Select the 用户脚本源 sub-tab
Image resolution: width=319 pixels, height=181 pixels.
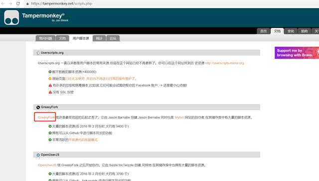[81, 38]
